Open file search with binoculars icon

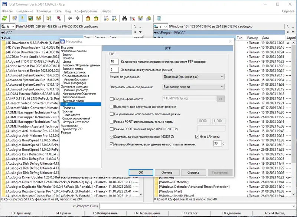click(124, 18)
